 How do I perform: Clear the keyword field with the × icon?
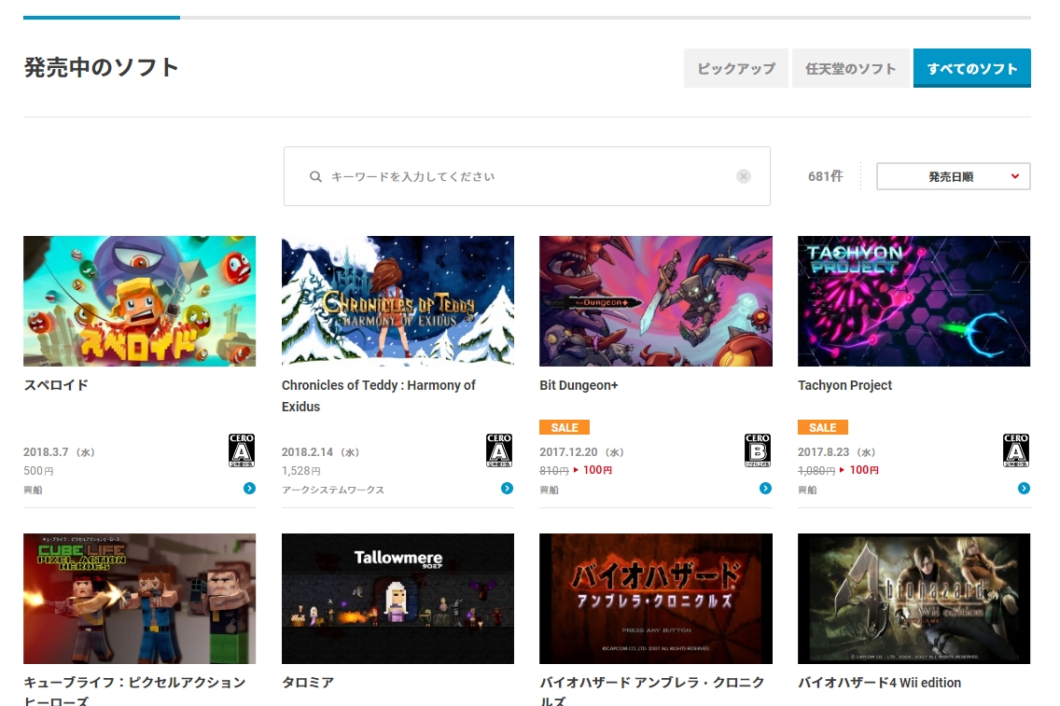(744, 176)
